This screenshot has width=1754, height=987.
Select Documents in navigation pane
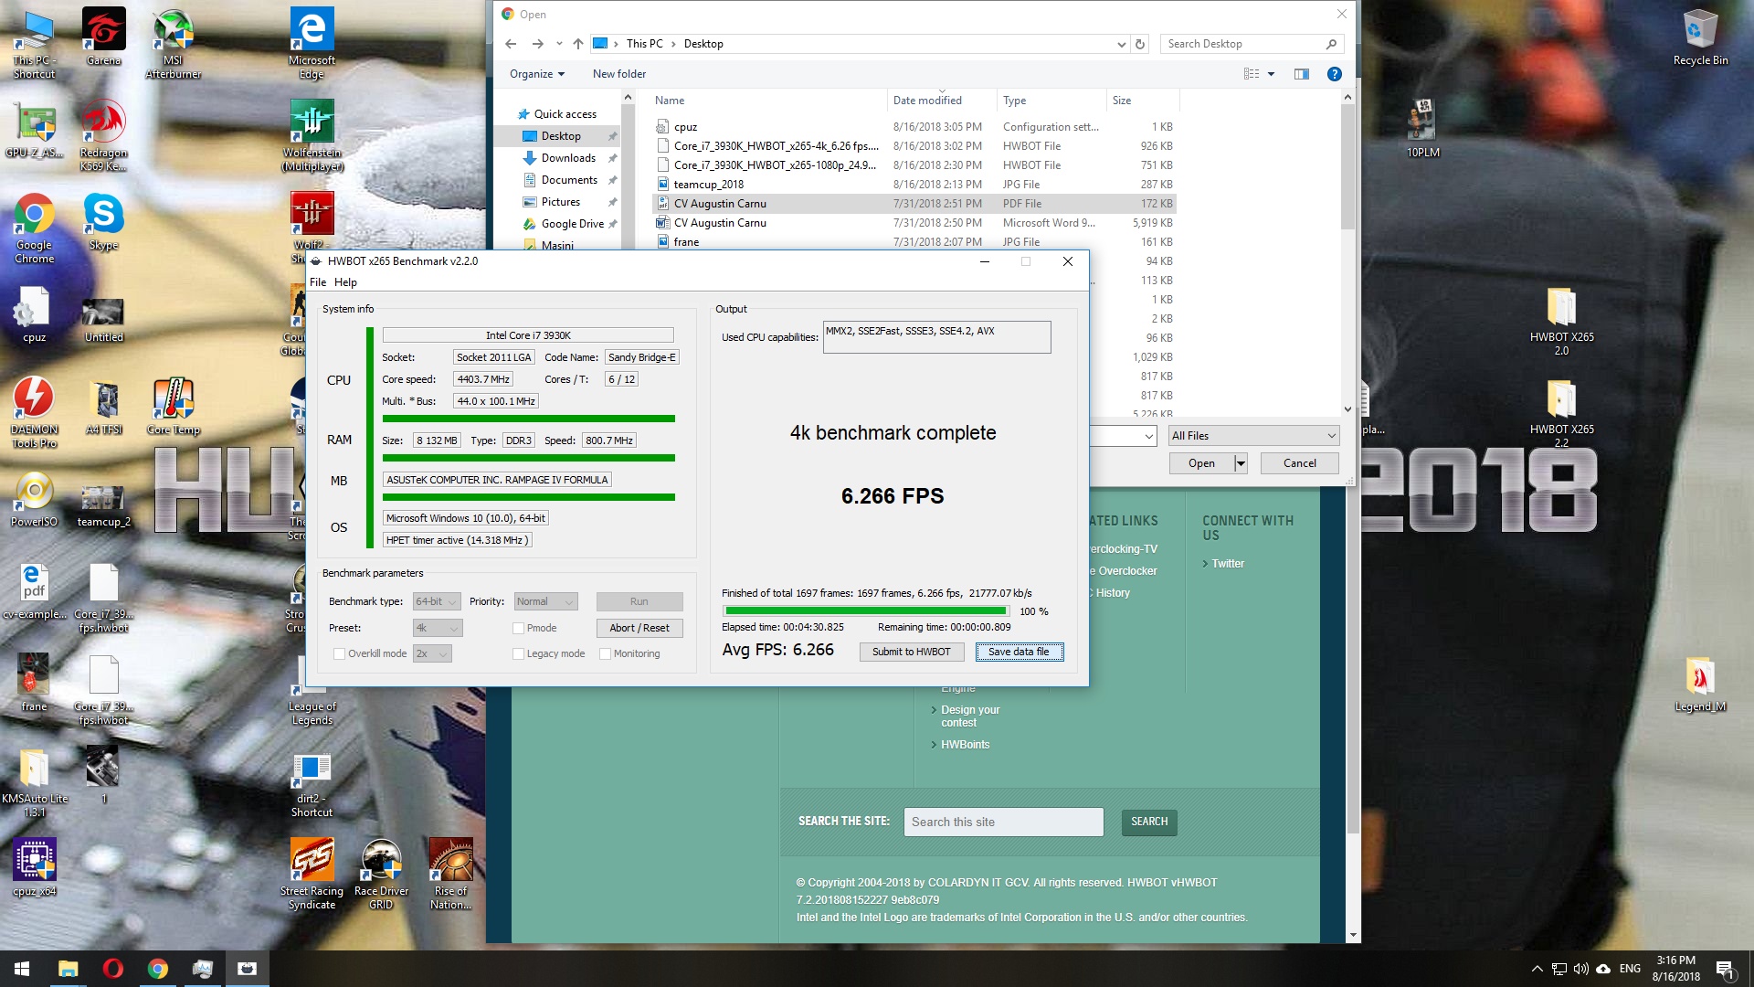569,180
